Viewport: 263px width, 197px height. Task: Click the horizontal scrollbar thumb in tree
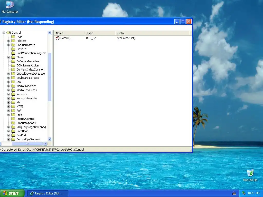tap(27, 144)
